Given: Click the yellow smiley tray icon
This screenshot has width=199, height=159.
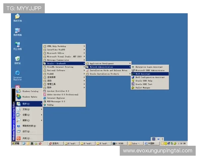Looking at the screenshot, I should click(x=166, y=143).
